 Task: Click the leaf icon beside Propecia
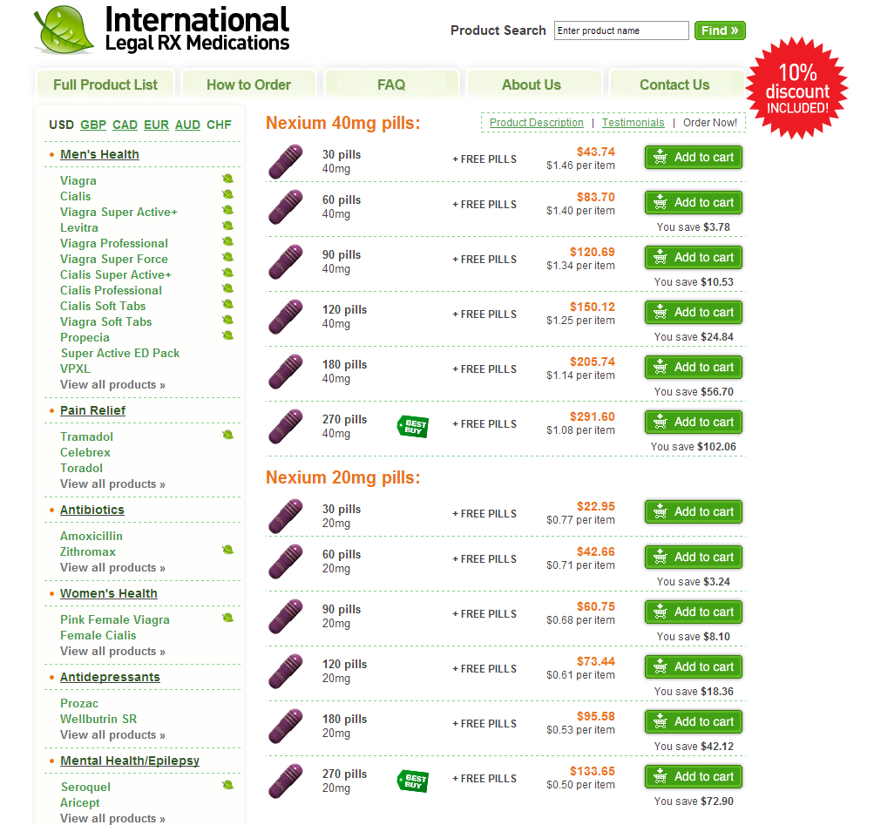[228, 335]
